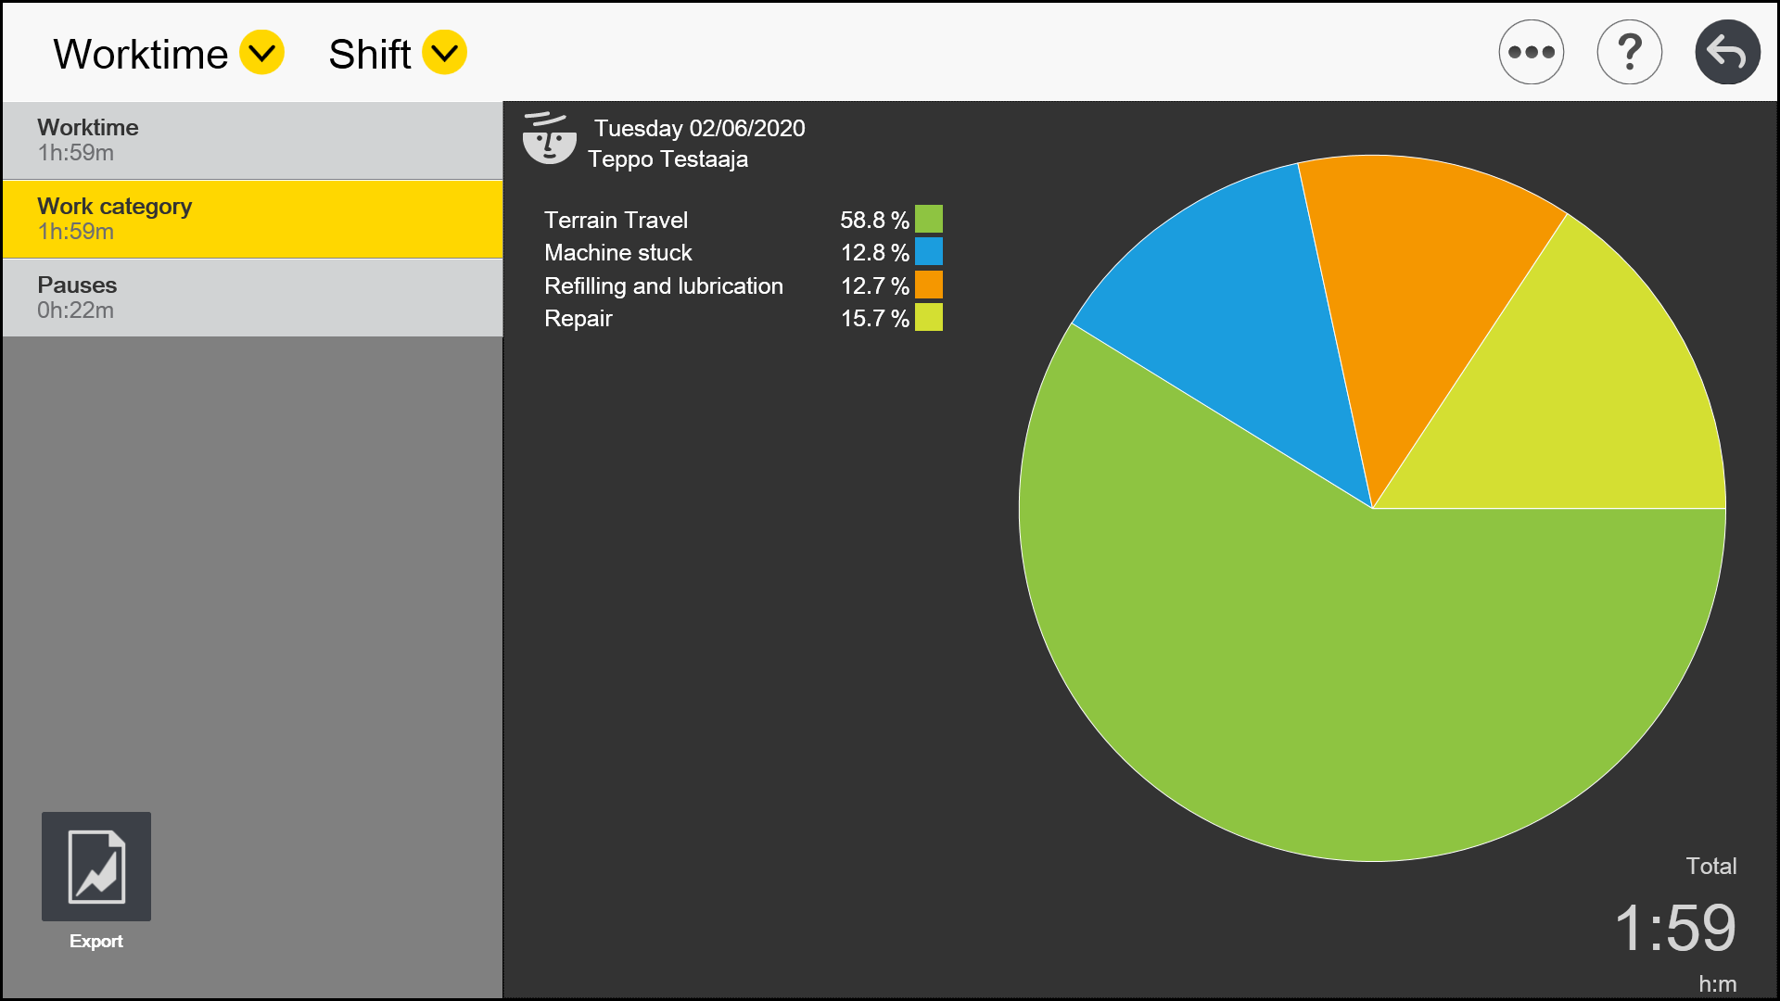Viewport: 1780px width, 1001px height.
Task: Expand the Worktime dropdown arrow
Action: tap(261, 52)
